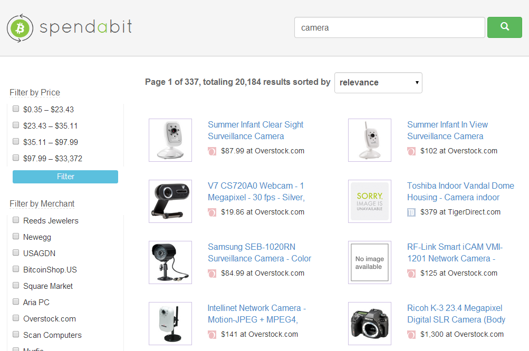
Task: Check the $0.35 – $23.43 price range
Action: pyautogui.click(x=16, y=109)
